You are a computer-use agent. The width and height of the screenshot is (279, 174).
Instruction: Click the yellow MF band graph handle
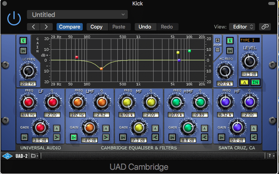(x=178, y=52)
